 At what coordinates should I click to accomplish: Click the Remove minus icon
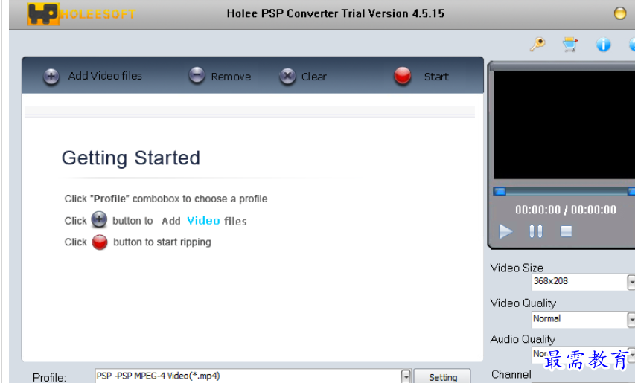[197, 75]
